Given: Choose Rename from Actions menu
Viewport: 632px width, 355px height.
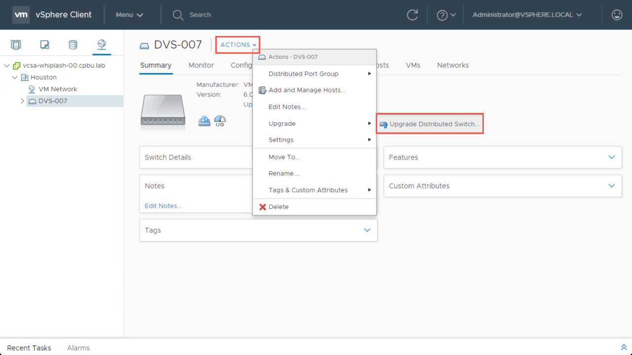Looking at the screenshot, I should tap(315, 174).
